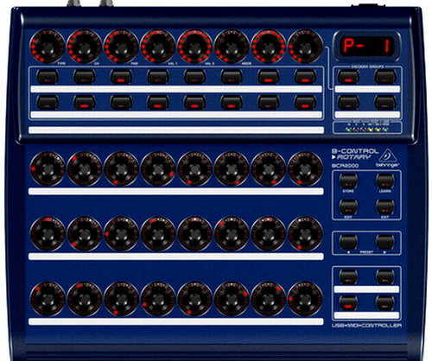
Task: Click the TYPE push encoder knob
Action: click(x=48, y=47)
